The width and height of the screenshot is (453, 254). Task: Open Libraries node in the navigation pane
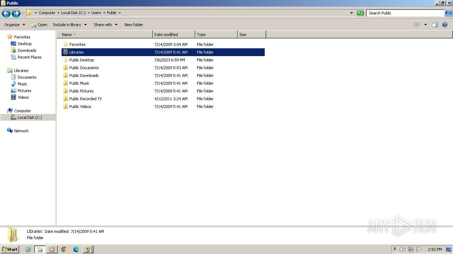21,71
